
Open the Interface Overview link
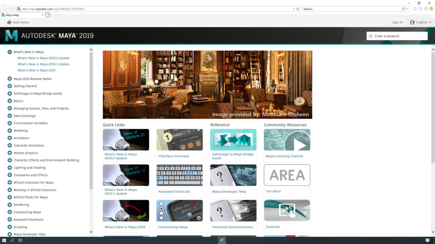tap(173, 156)
